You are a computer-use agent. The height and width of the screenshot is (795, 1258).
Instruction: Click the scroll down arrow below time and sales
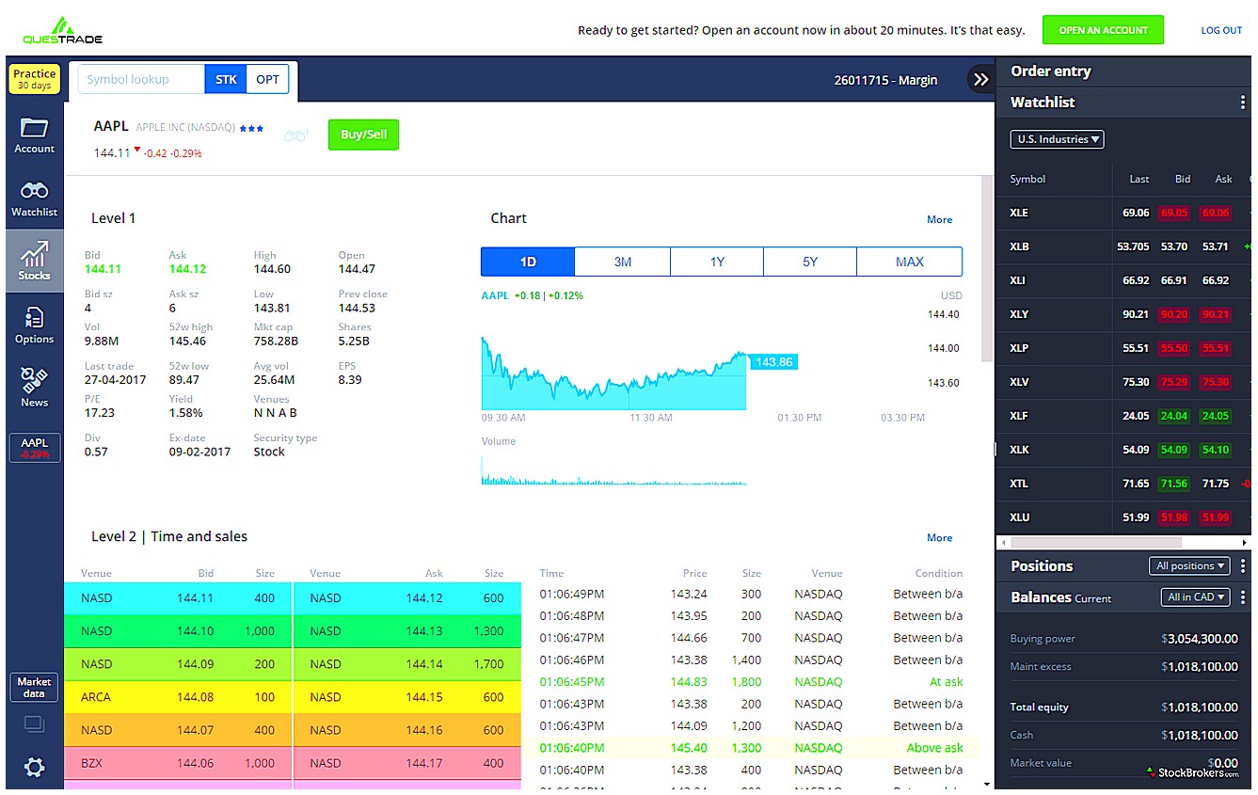coord(986,784)
